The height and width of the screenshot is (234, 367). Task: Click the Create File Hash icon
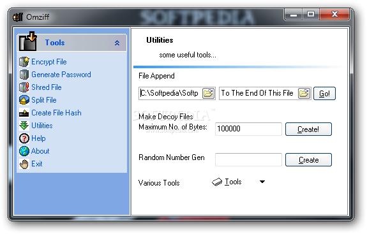[x=24, y=113]
